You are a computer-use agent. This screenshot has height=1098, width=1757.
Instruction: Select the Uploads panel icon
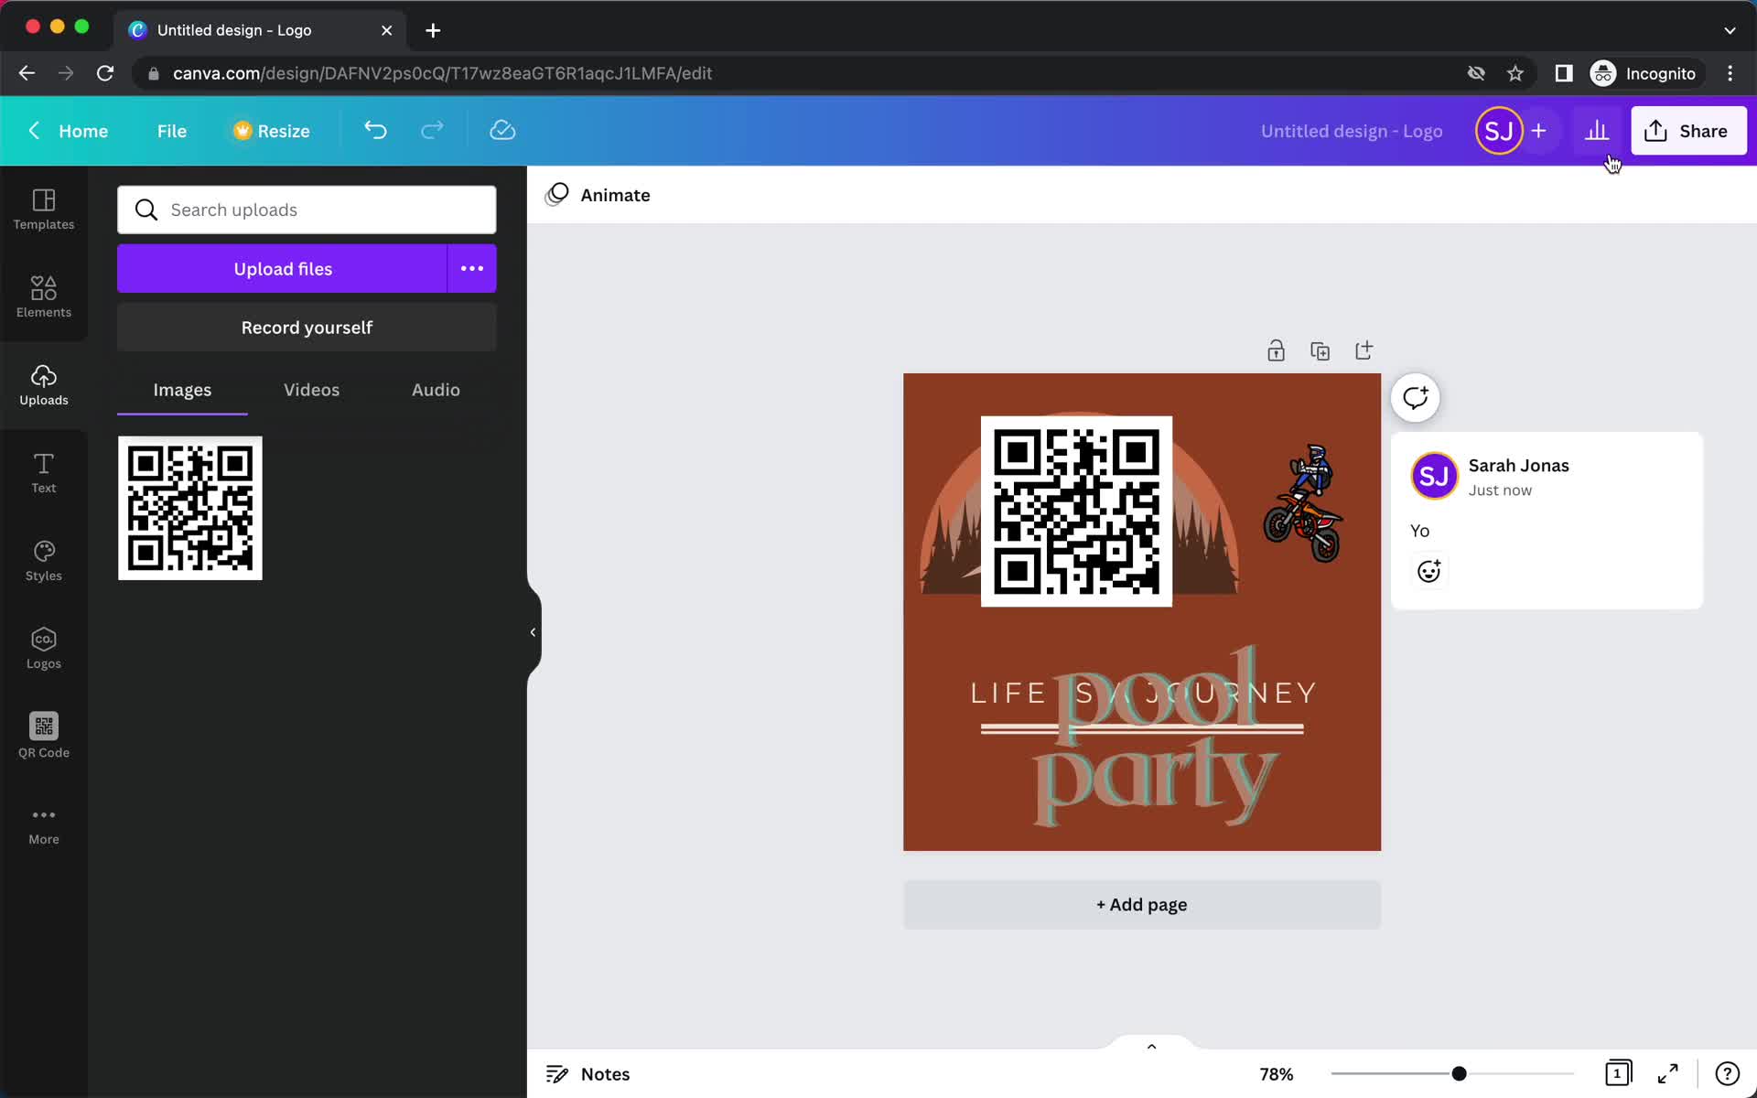pyautogui.click(x=43, y=384)
